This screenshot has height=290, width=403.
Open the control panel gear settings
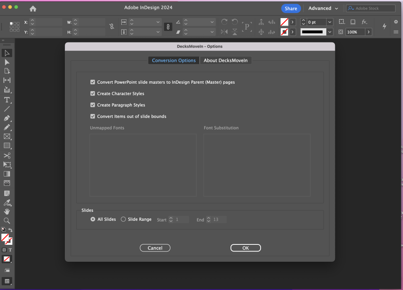396,22
